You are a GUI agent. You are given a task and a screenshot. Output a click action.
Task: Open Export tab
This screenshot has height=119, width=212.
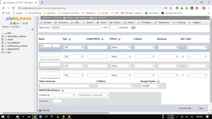coord(115,22)
